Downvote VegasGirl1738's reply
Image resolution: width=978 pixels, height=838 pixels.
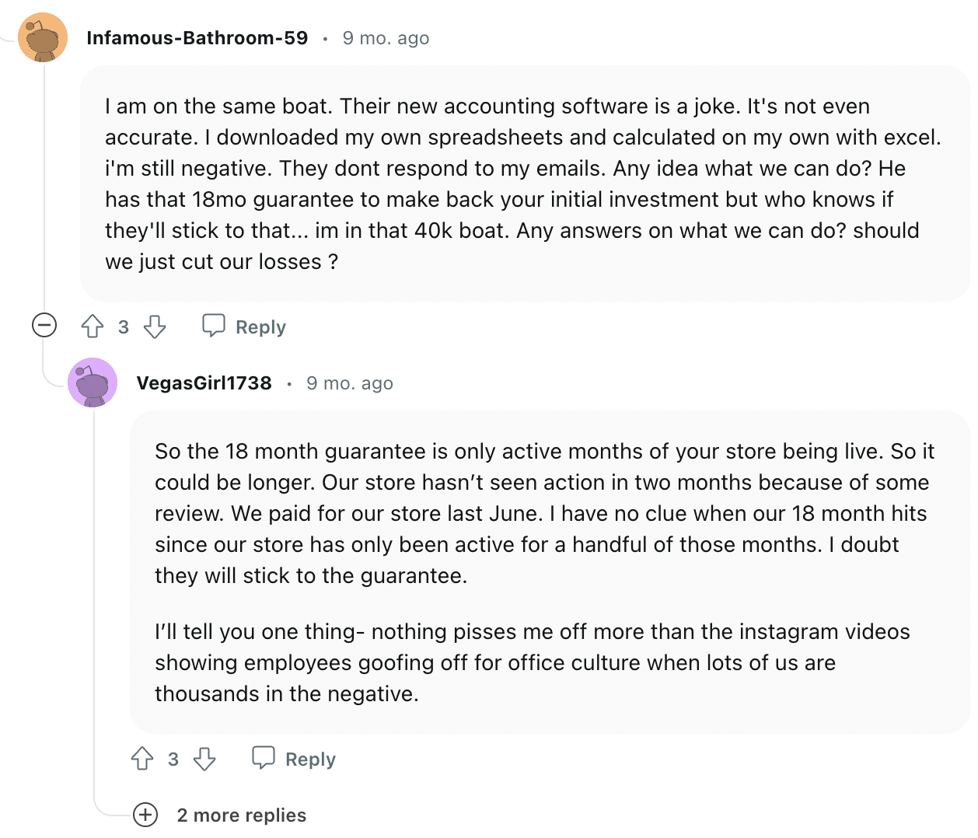[204, 759]
